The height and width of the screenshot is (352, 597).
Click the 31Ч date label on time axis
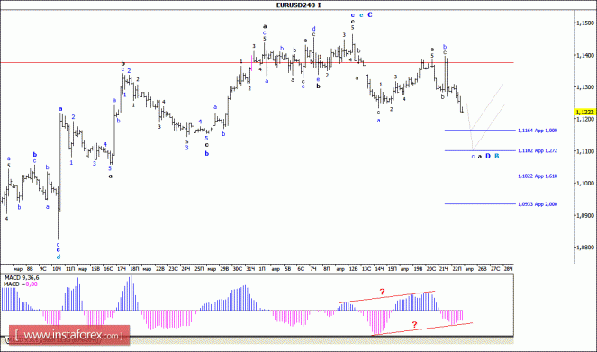[250, 269]
